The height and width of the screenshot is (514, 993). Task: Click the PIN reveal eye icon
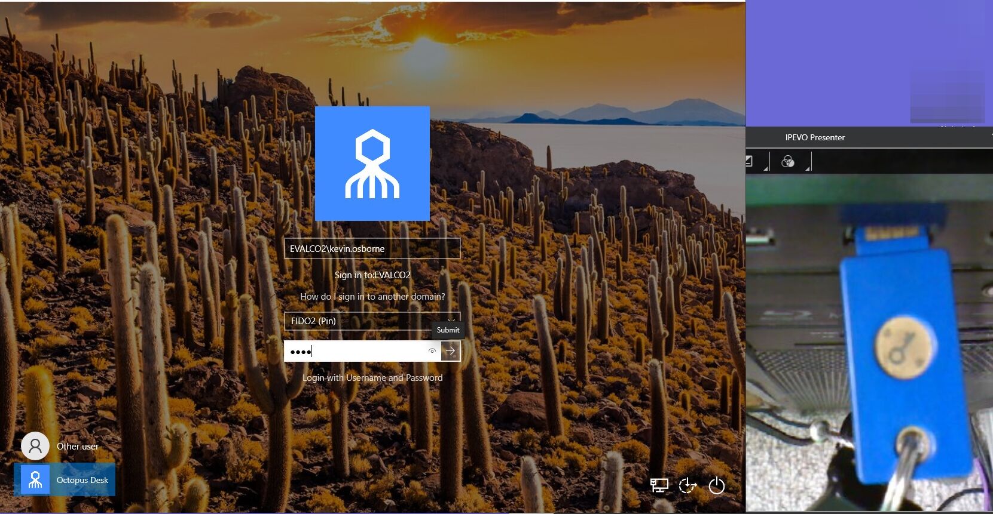coord(432,351)
